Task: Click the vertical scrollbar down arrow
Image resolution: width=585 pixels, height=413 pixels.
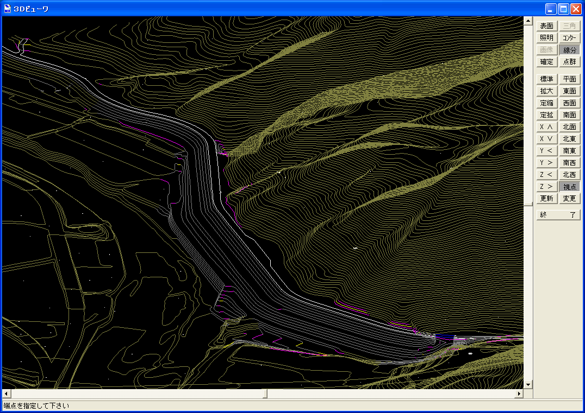Action: [528, 385]
